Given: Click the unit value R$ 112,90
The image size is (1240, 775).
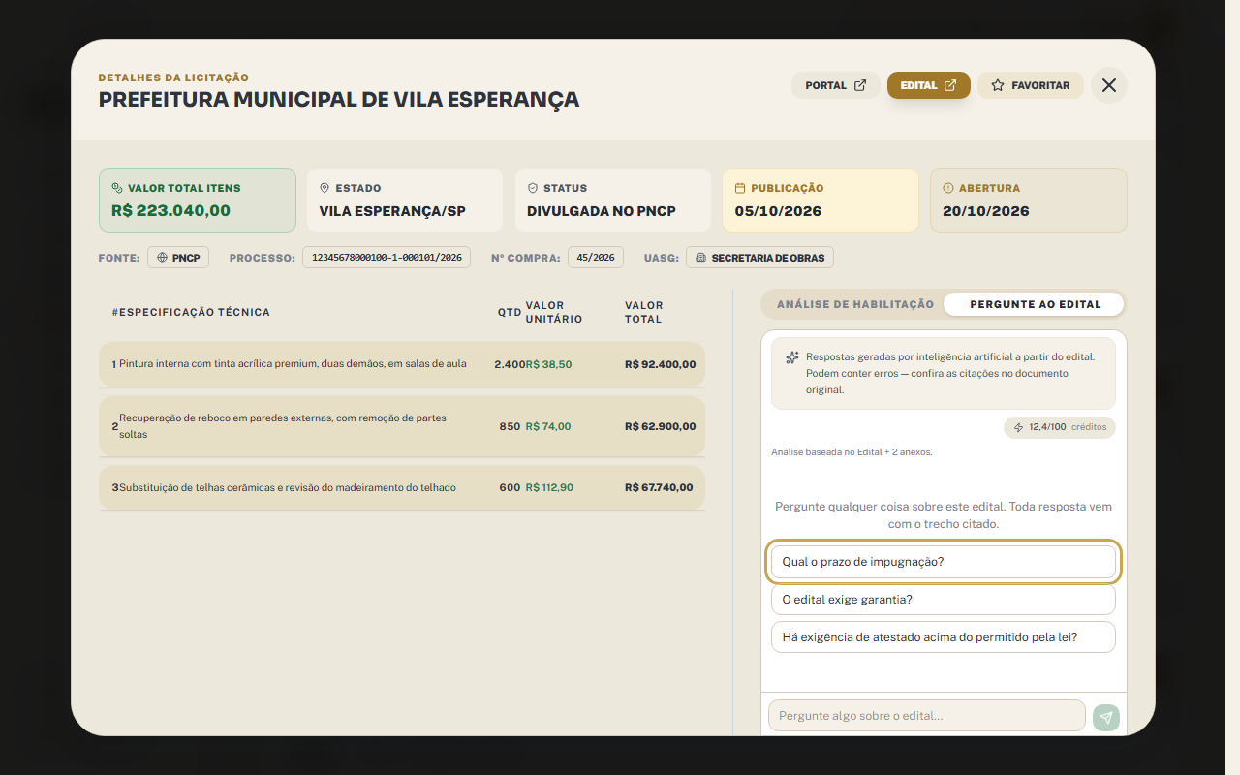Looking at the screenshot, I should [549, 487].
